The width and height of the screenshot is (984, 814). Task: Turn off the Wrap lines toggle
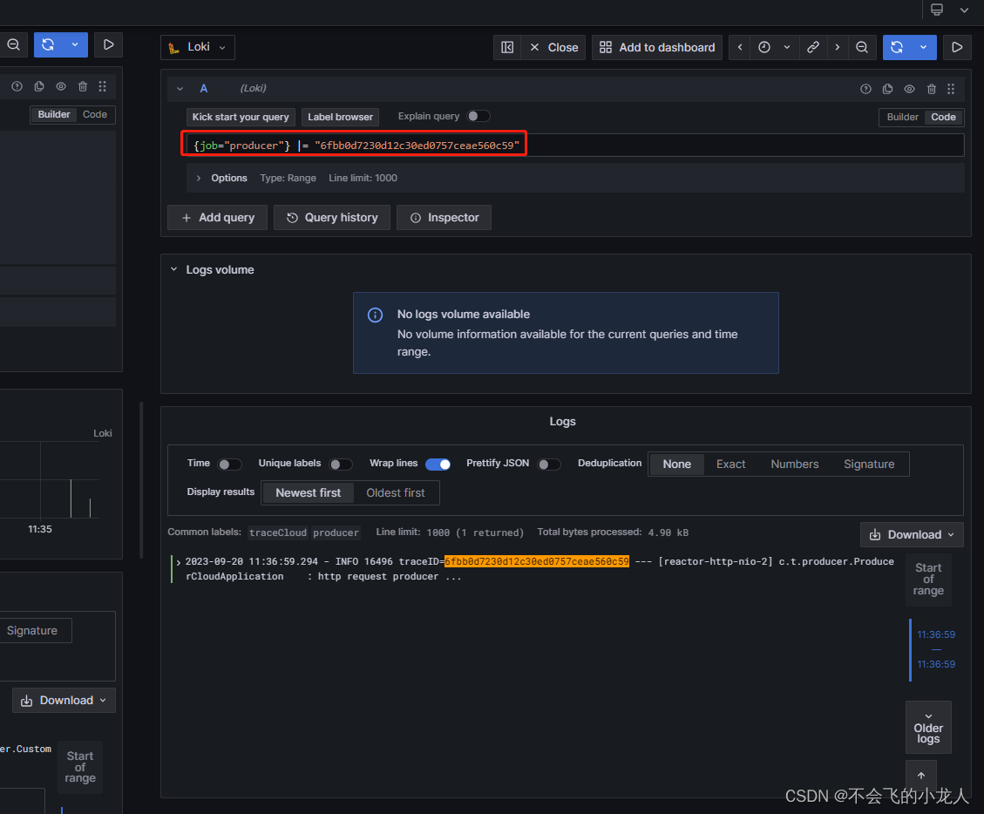click(x=438, y=464)
